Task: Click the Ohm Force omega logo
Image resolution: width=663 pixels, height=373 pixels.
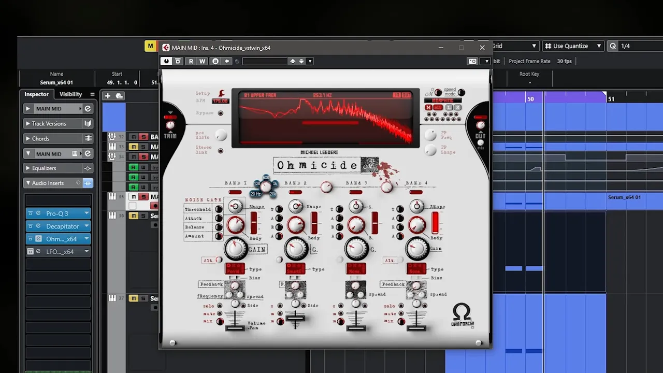Action: pos(462,315)
